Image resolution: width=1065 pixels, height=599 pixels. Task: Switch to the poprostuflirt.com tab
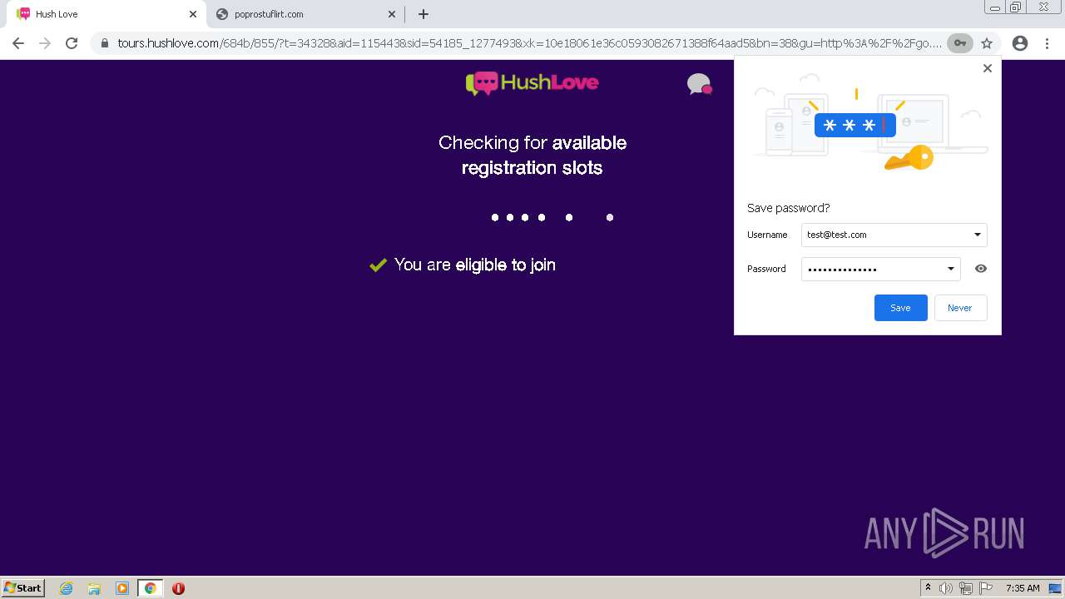coord(305,14)
